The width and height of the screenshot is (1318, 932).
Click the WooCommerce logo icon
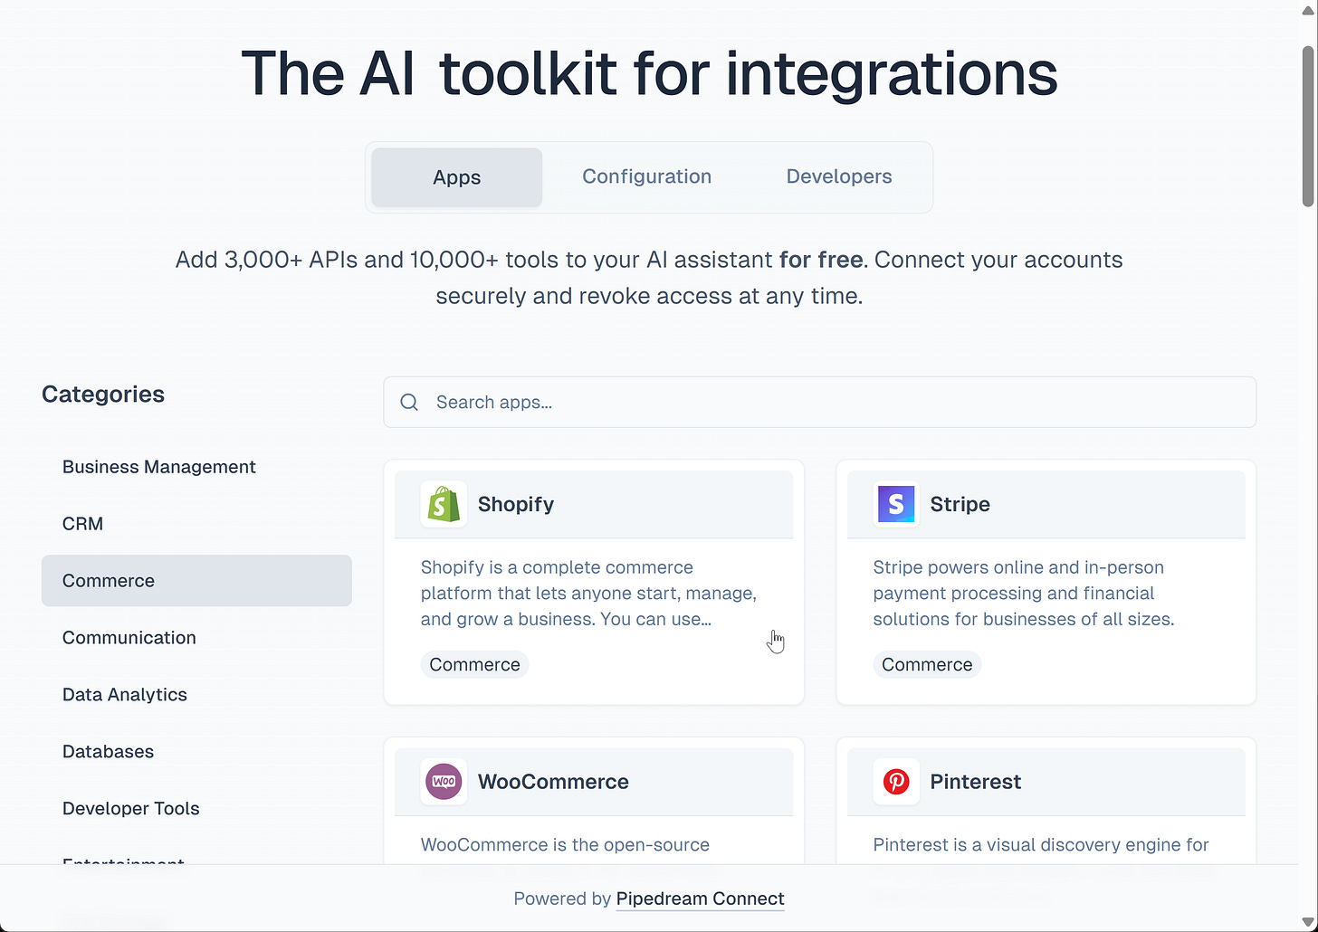443,782
